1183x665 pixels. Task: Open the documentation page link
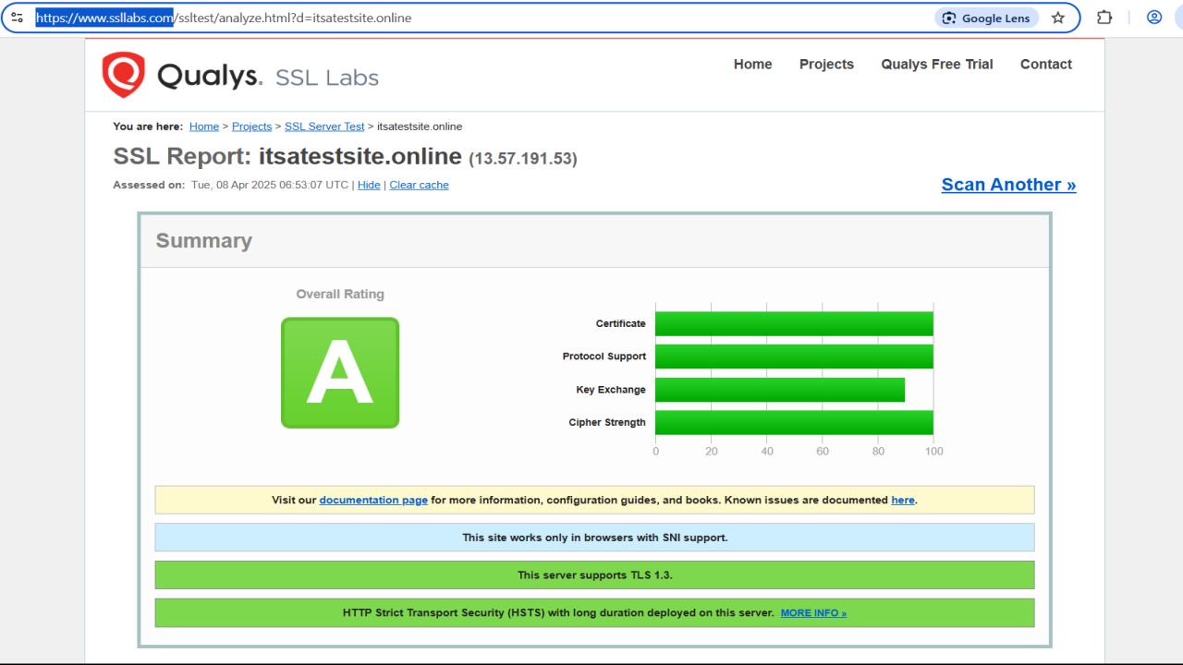373,500
